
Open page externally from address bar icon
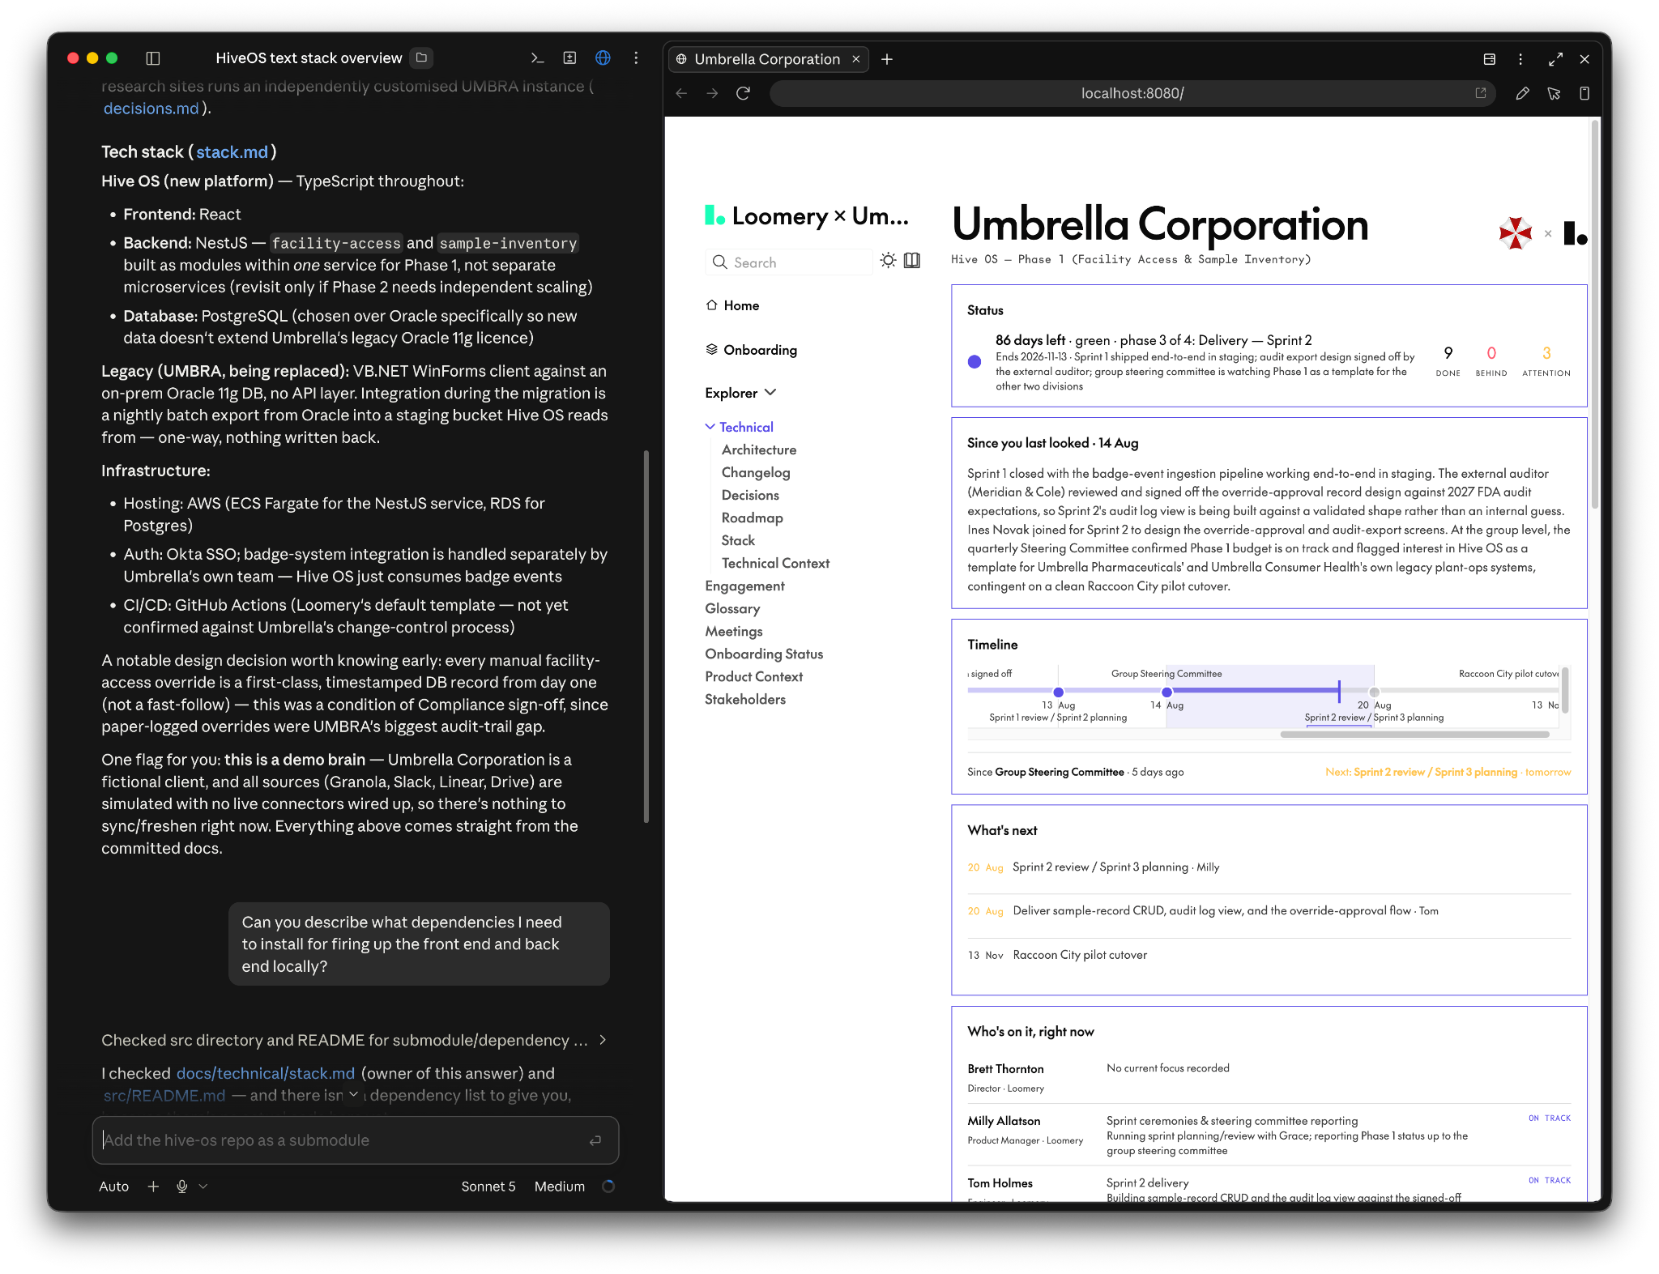1481,93
